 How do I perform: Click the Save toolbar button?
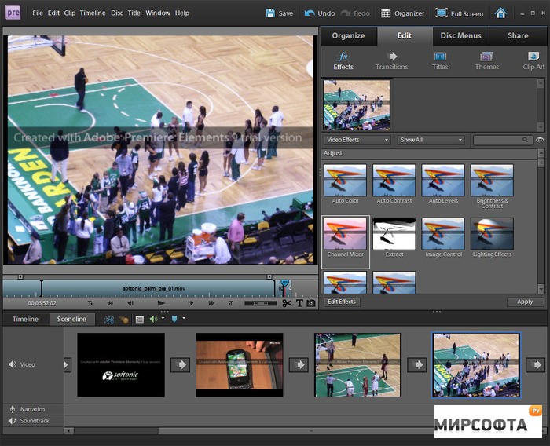click(280, 13)
